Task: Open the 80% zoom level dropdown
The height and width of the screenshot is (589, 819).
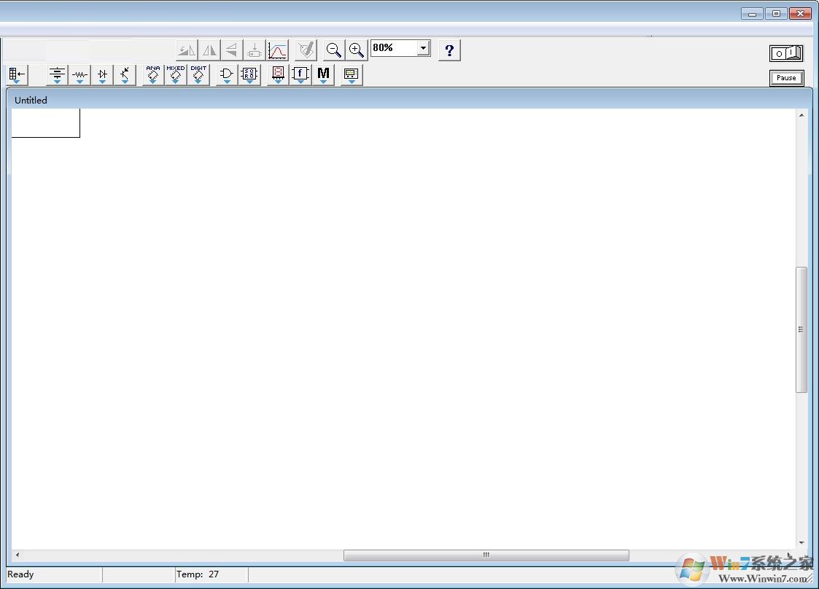Action: pyautogui.click(x=423, y=47)
